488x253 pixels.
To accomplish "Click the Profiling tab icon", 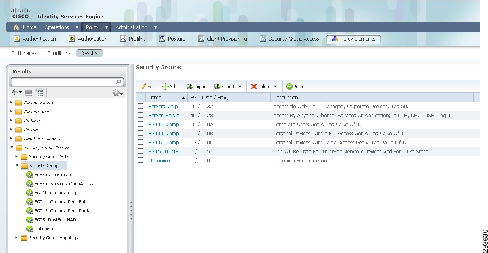I will pyautogui.click(x=123, y=39).
